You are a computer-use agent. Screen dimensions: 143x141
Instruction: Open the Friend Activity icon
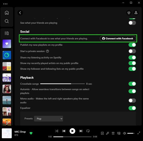coord(129,13)
